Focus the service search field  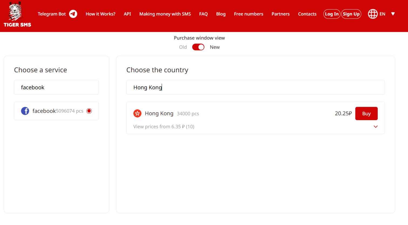coord(56,87)
